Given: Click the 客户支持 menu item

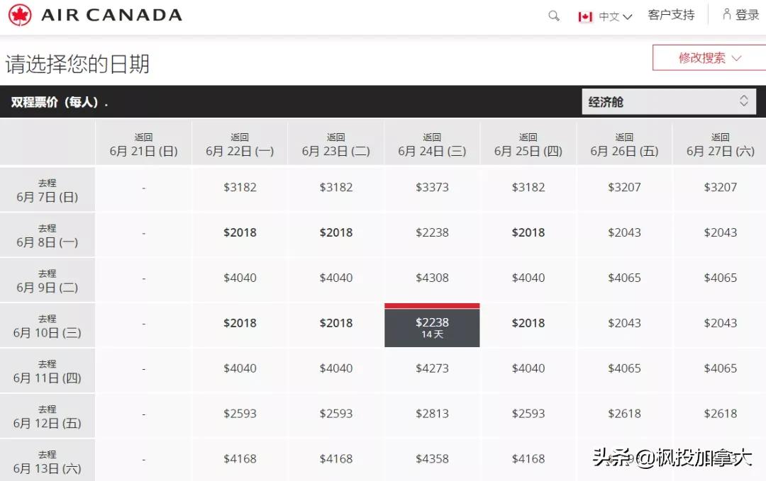Looking at the screenshot, I should tap(671, 14).
